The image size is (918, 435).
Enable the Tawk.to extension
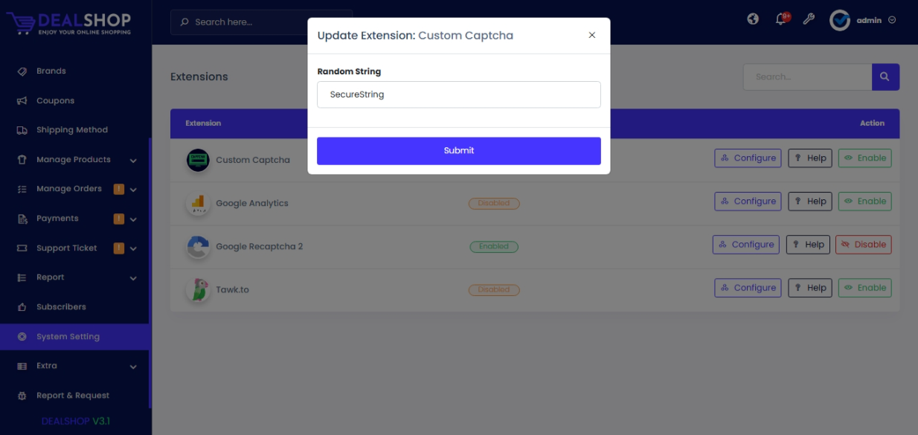click(864, 288)
